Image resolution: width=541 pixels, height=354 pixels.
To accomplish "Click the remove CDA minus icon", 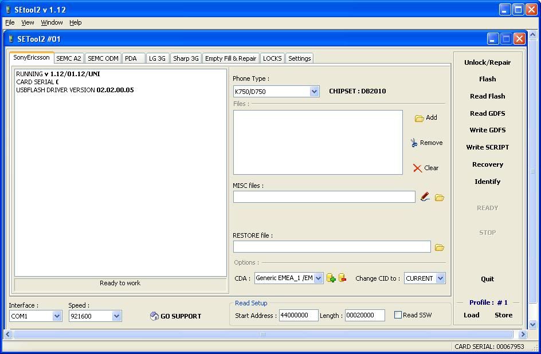I will [342, 277].
